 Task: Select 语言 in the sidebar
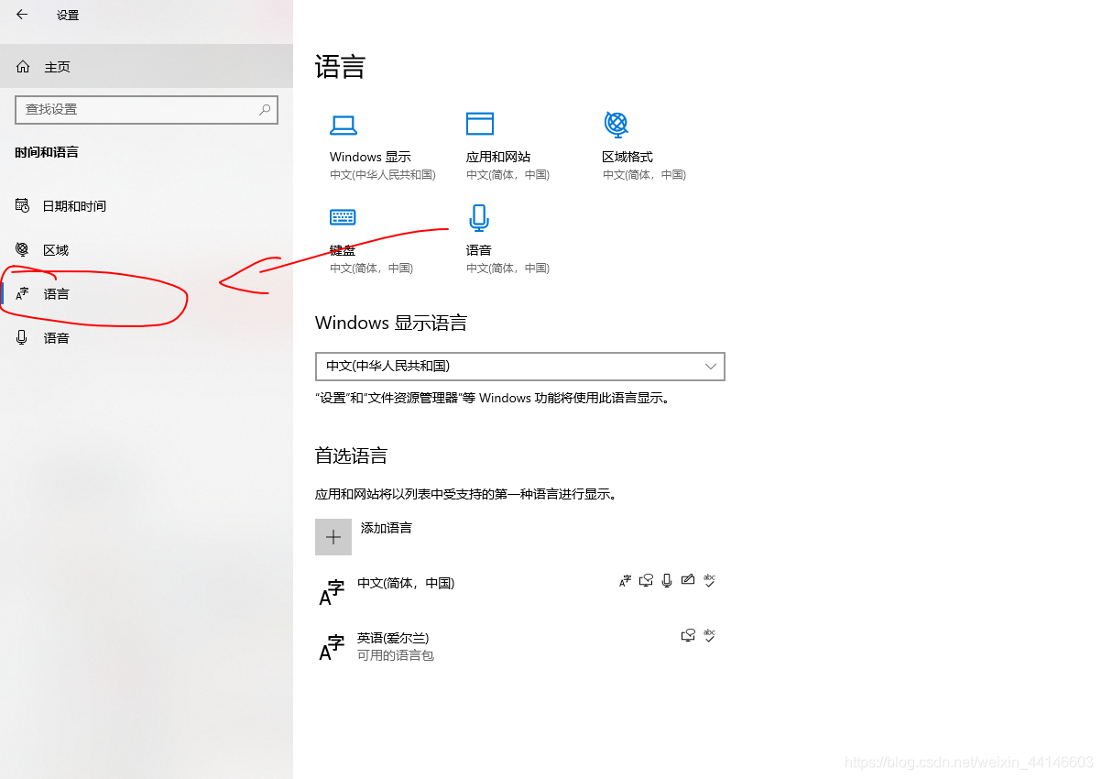tap(147, 294)
